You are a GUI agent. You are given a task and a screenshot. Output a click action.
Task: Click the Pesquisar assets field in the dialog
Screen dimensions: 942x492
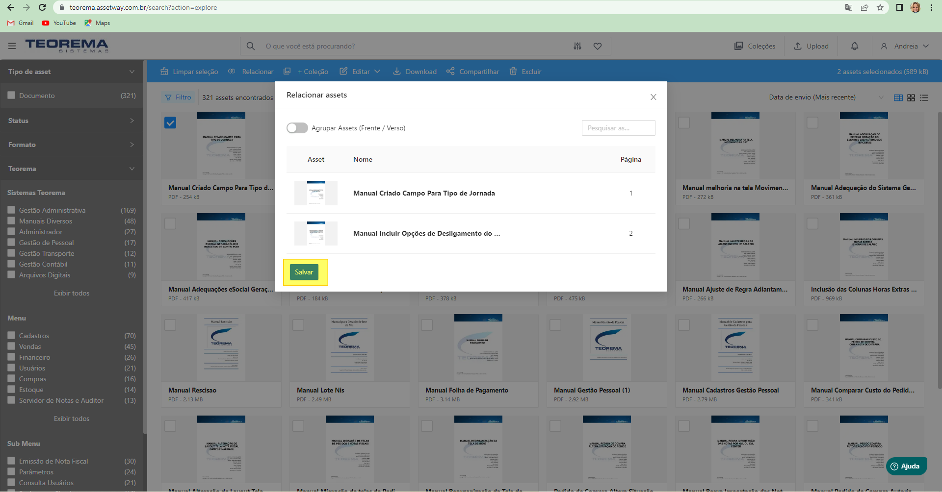point(618,128)
